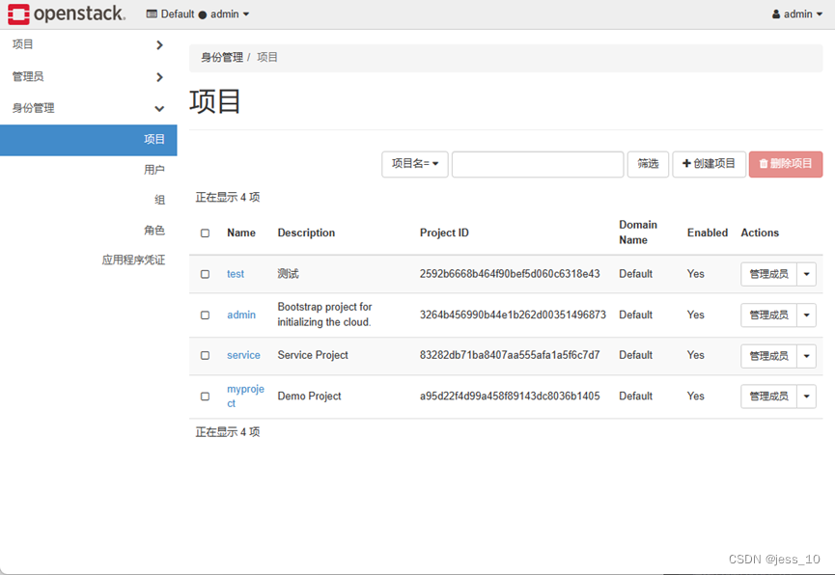Select project ID 3264b456990b44e1b262d00351496873
The image size is (835, 575).
point(513,315)
